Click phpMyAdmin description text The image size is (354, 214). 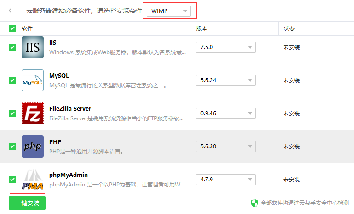coord(117,185)
